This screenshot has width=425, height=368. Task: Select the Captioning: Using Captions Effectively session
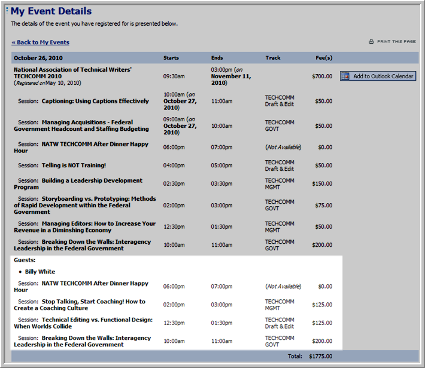coord(95,101)
